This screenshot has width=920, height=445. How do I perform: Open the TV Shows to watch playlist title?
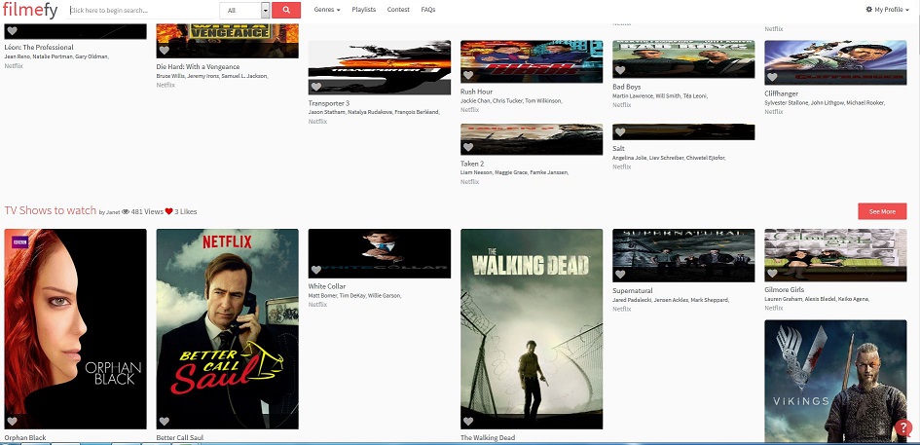[x=51, y=210]
